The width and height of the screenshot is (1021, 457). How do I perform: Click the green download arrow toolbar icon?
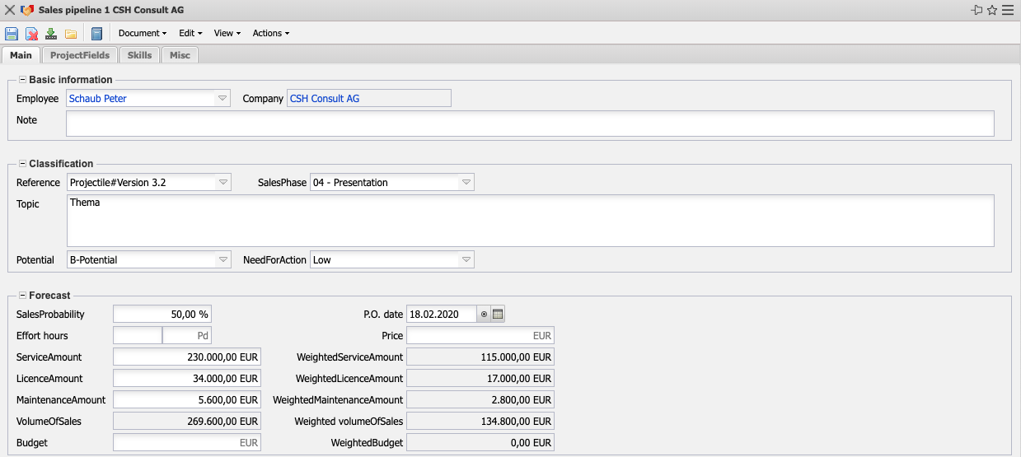(51, 34)
